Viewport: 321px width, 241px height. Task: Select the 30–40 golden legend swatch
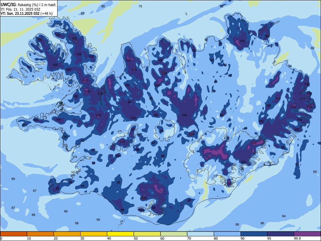pos(94,234)
